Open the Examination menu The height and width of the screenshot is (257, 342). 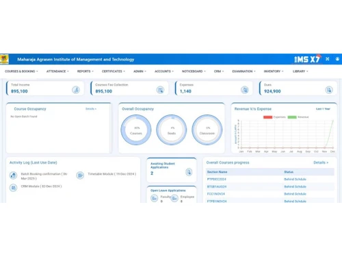(244, 71)
